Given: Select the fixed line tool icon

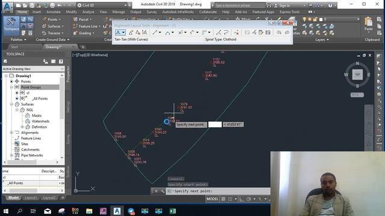Looking at the screenshot, I should (155, 32).
